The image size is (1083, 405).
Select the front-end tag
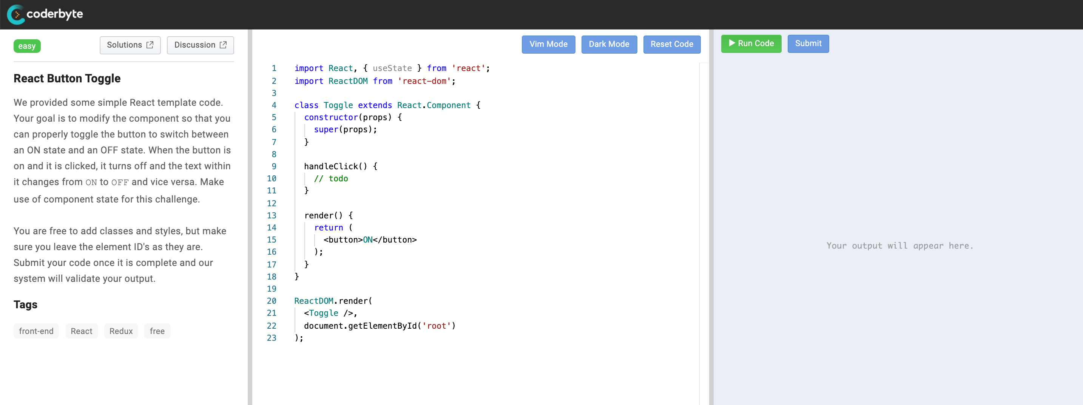[x=36, y=331]
